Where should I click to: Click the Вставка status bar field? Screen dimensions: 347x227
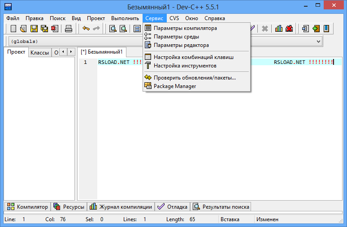[230, 219]
